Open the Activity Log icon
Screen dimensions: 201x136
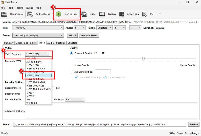tap(121, 14)
